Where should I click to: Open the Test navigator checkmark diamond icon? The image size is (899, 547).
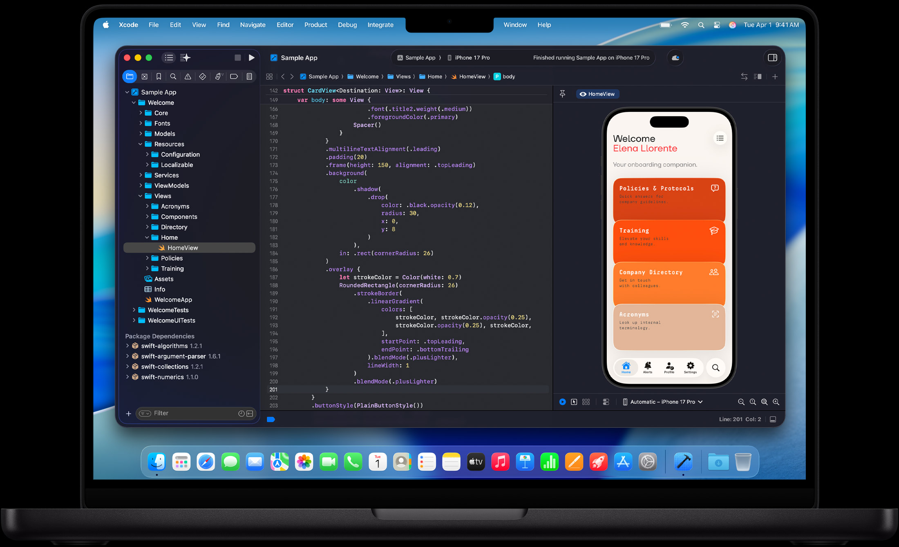202,76
